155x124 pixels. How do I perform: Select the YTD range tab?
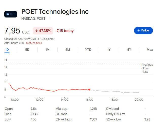88,49
